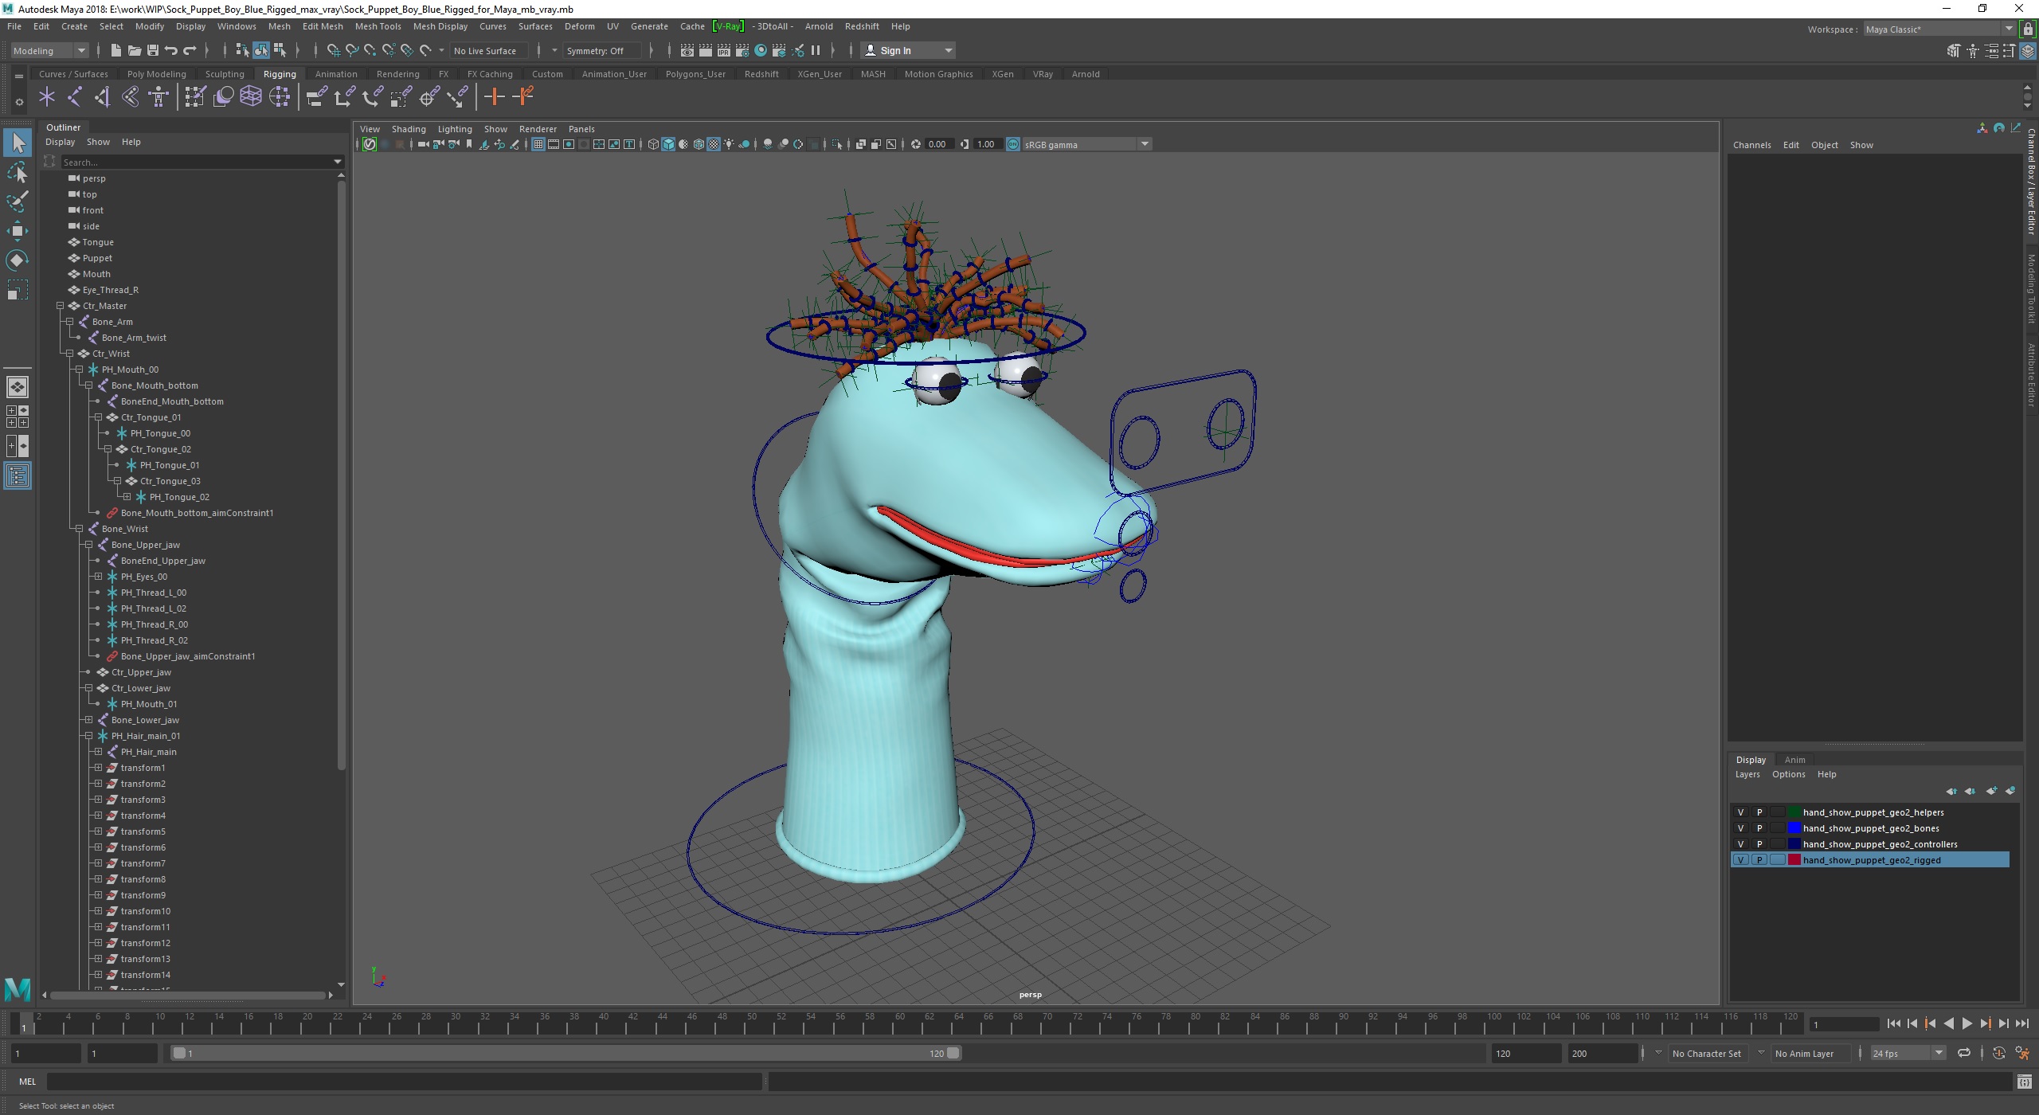
Task: Click the human skeleton shelf icon
Action: click(x=159, y=97)
